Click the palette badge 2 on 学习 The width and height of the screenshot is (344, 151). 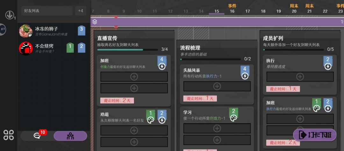tap(234, 115)
